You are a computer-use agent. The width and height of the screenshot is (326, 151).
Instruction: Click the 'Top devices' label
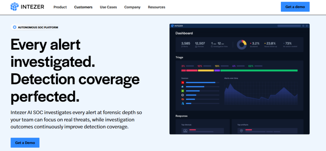click(186, 125)
